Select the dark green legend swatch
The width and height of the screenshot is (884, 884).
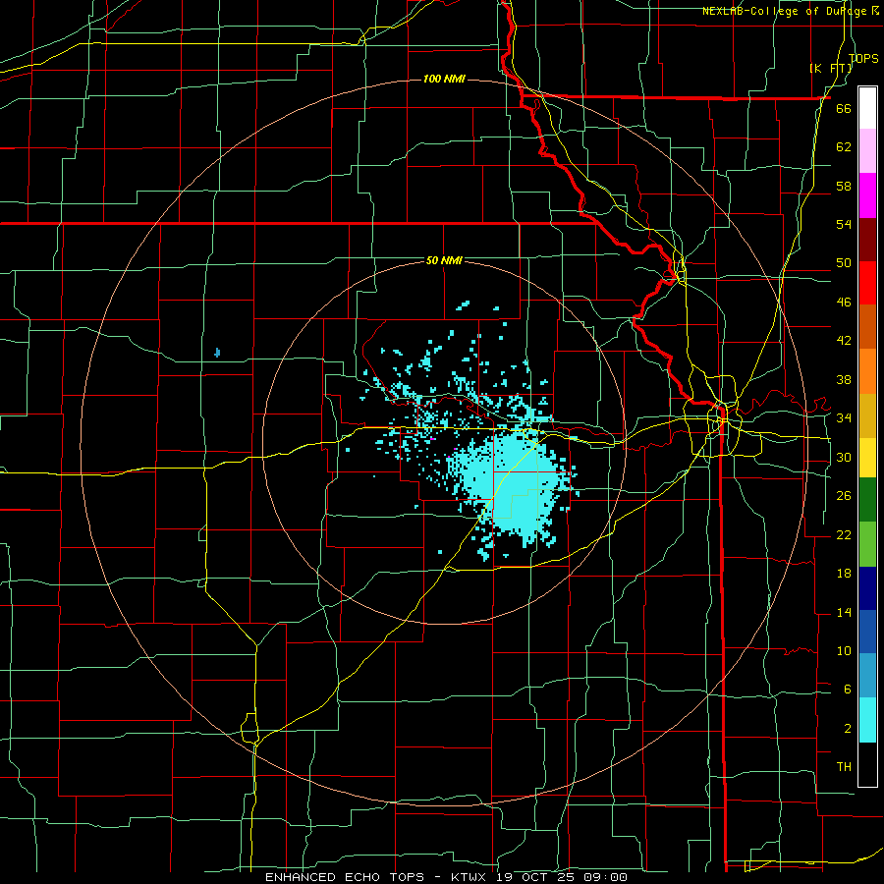coord(867,500)
